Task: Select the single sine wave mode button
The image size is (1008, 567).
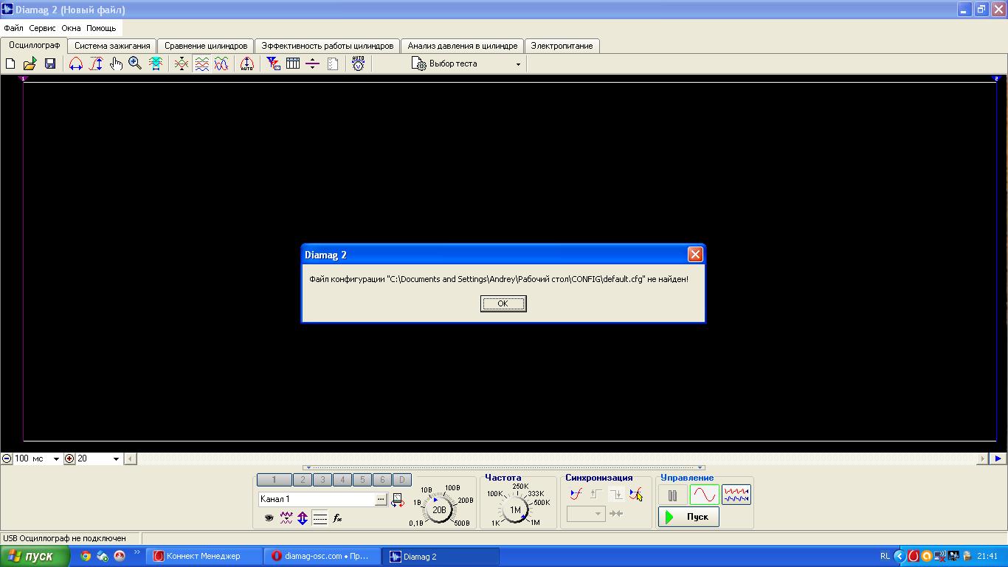Action: [x=705, y=495]
